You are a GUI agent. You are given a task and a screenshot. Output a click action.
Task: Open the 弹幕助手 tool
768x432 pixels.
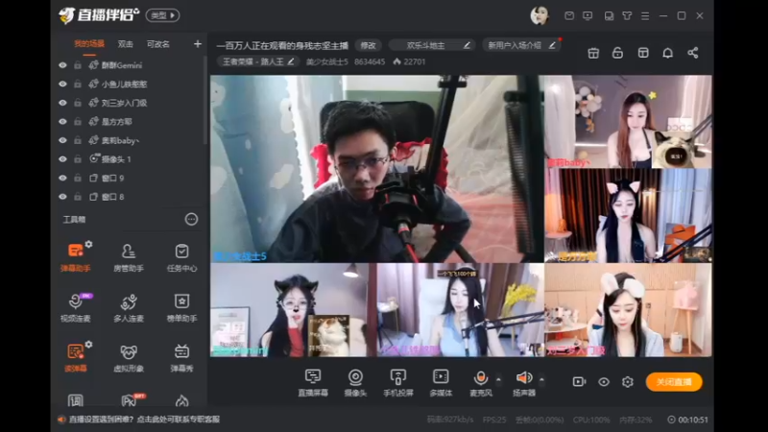pos(76,257)
